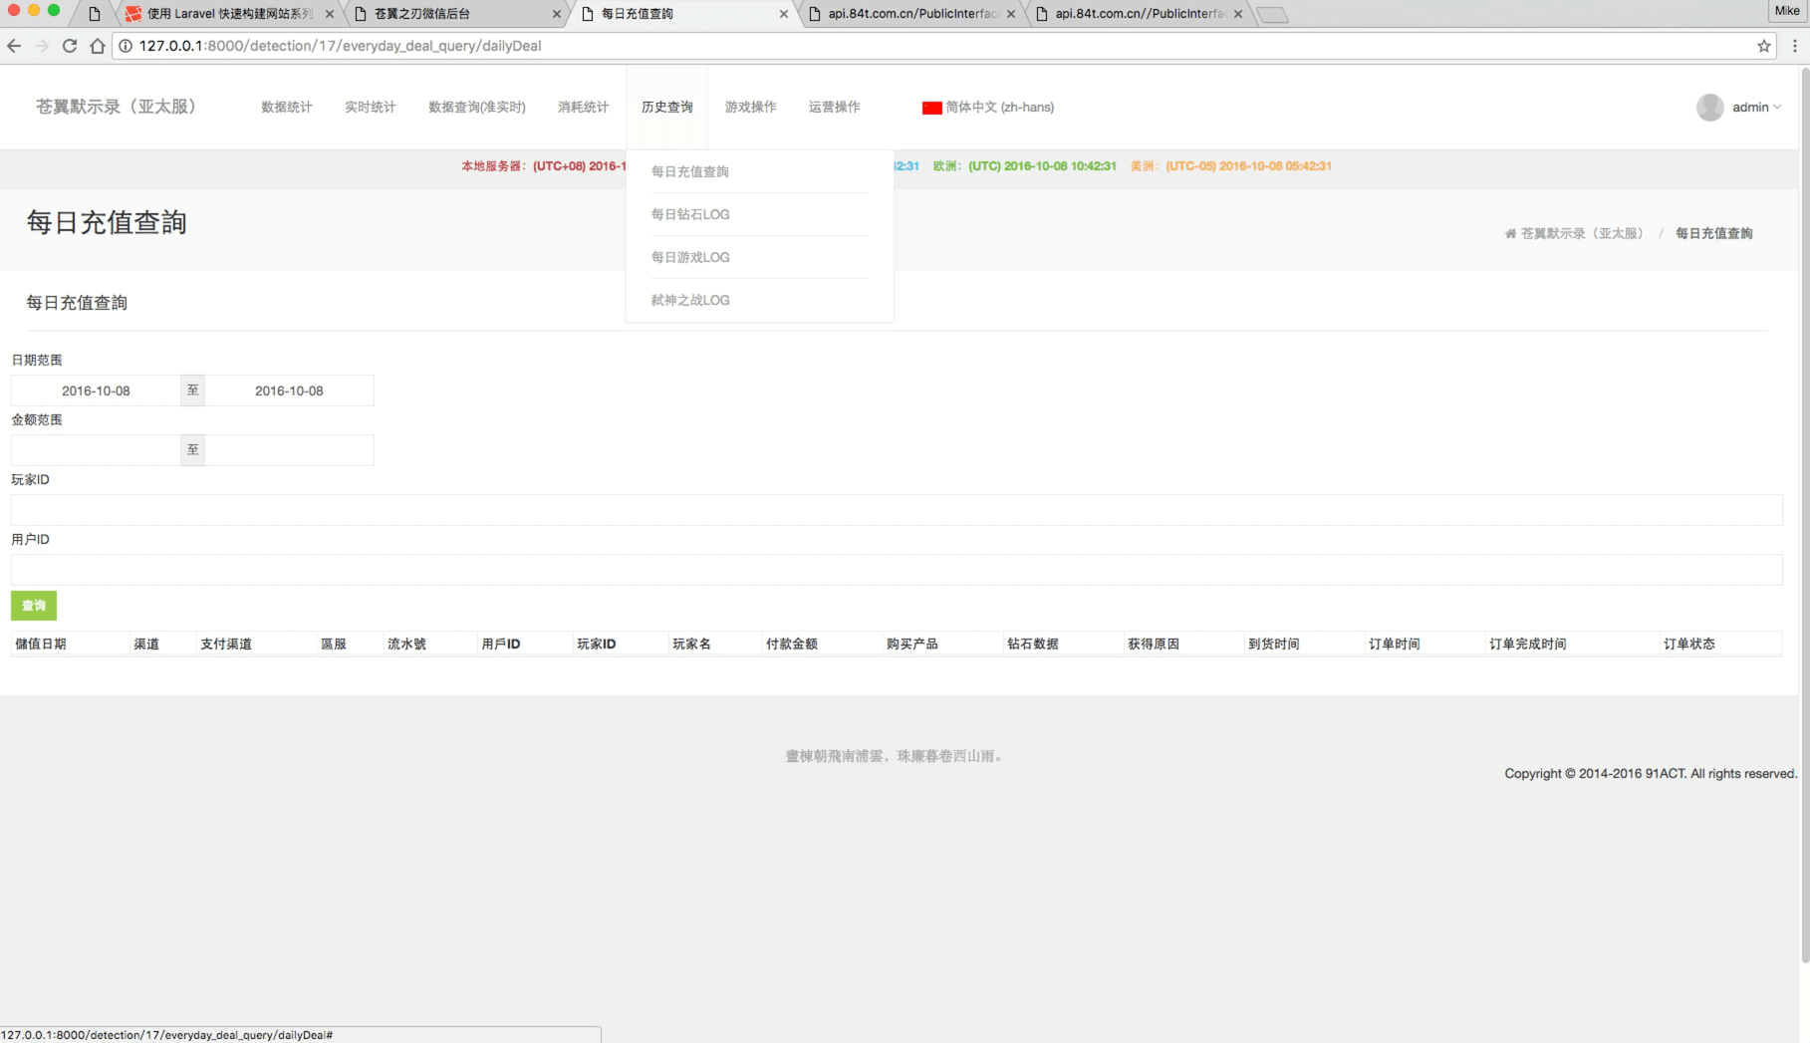Image resolution: width=1810 pixels, height=1043 pixels.
Task: Click the 苍翼默示录 breadcrumb link
Action: (1582, 233)
